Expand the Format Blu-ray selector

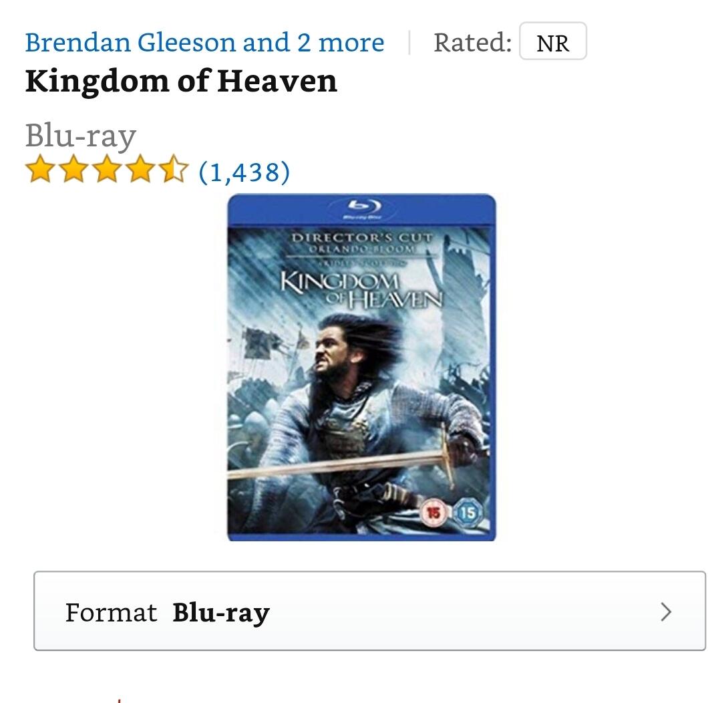(369, 611)
